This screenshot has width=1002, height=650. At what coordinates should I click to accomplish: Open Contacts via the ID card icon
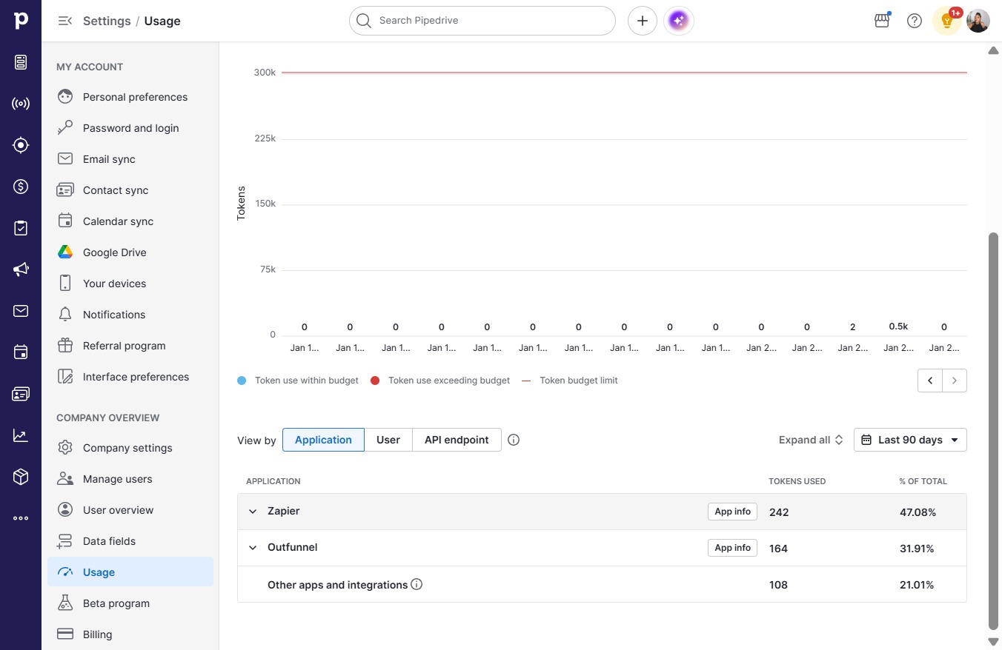click(21, 394)
